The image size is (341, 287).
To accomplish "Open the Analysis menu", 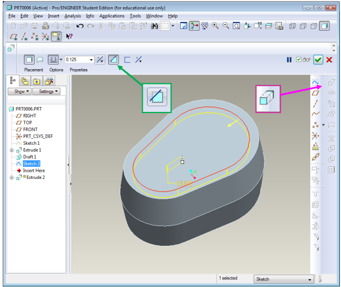I will tap(72, 16).
